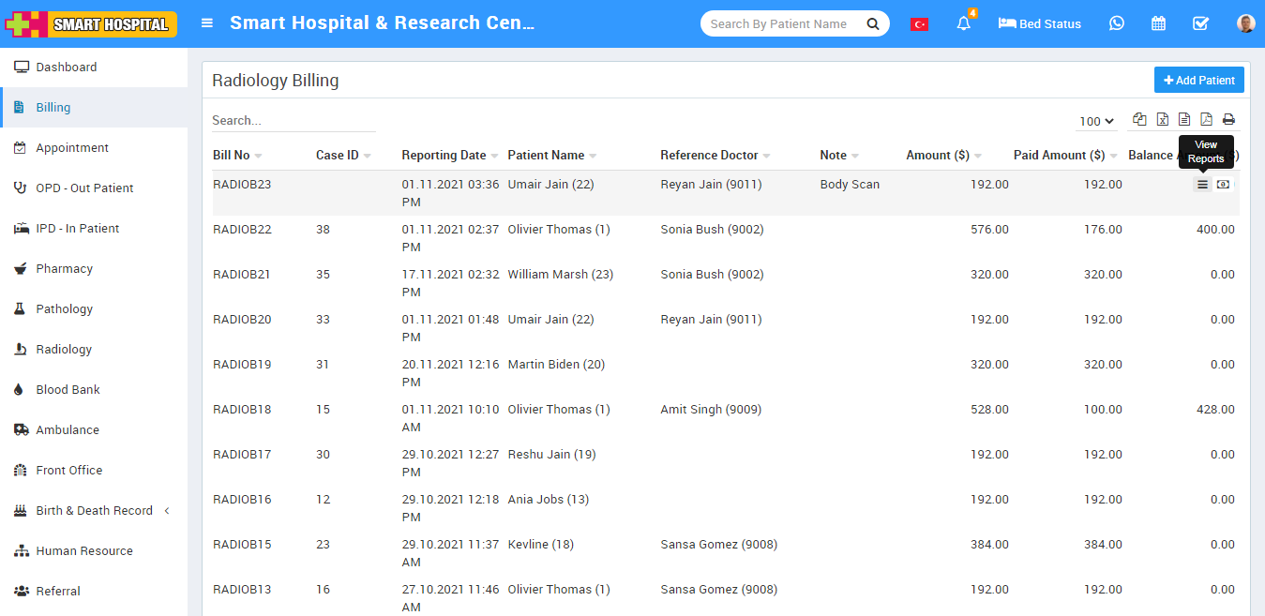Viewport: 1265px width, 616px height.
Task: Click the Ambulance truck icon in sidebar
Action: pyautogui.click(x=21, y=430)
